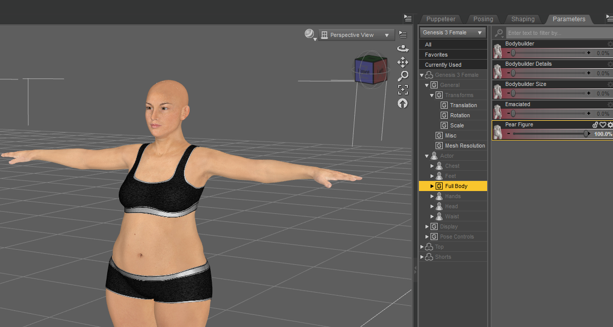Click the Emaciated slider handle
613x327 pixels.
click(513, 113)
